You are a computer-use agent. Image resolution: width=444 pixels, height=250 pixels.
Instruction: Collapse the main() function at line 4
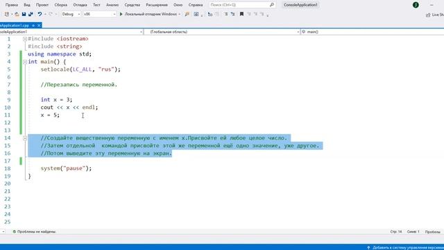click(25, 62)
